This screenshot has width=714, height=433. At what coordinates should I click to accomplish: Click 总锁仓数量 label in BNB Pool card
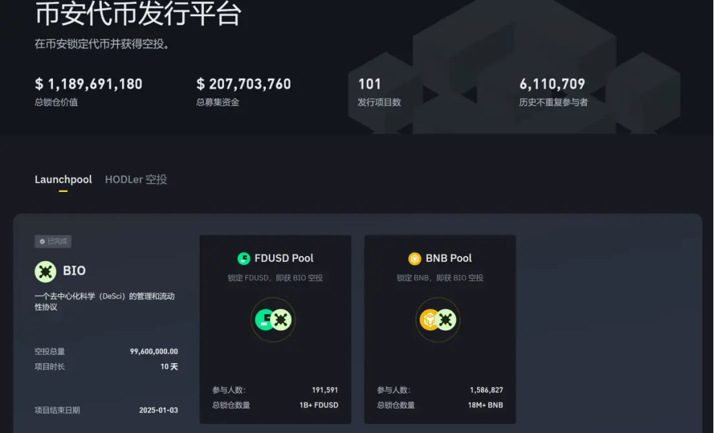click(x=396, y=405)
